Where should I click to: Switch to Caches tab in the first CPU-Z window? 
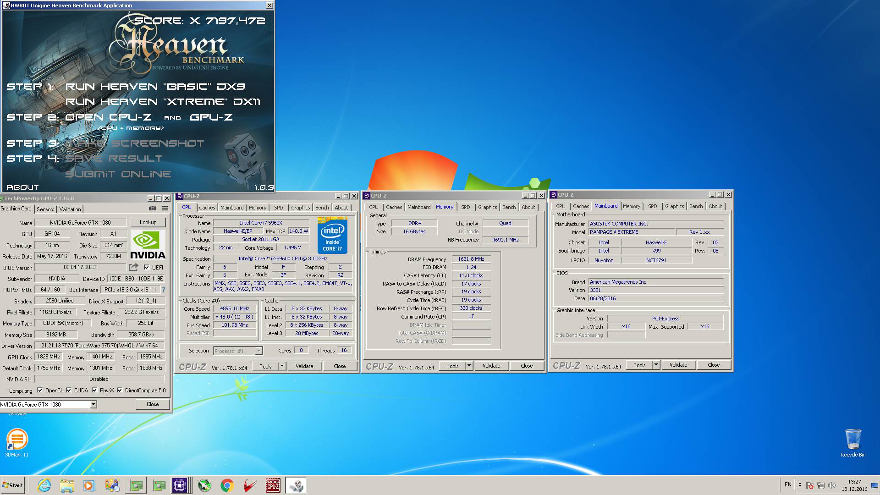click(x=207, y=208)
